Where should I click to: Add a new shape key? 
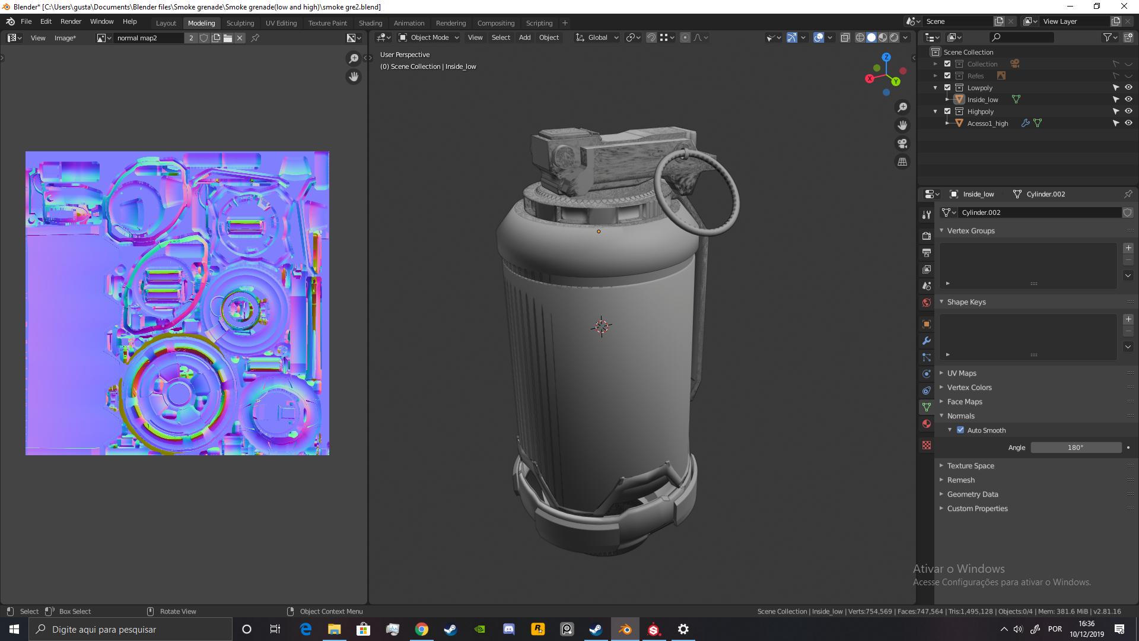click(x=1128, y=319)
